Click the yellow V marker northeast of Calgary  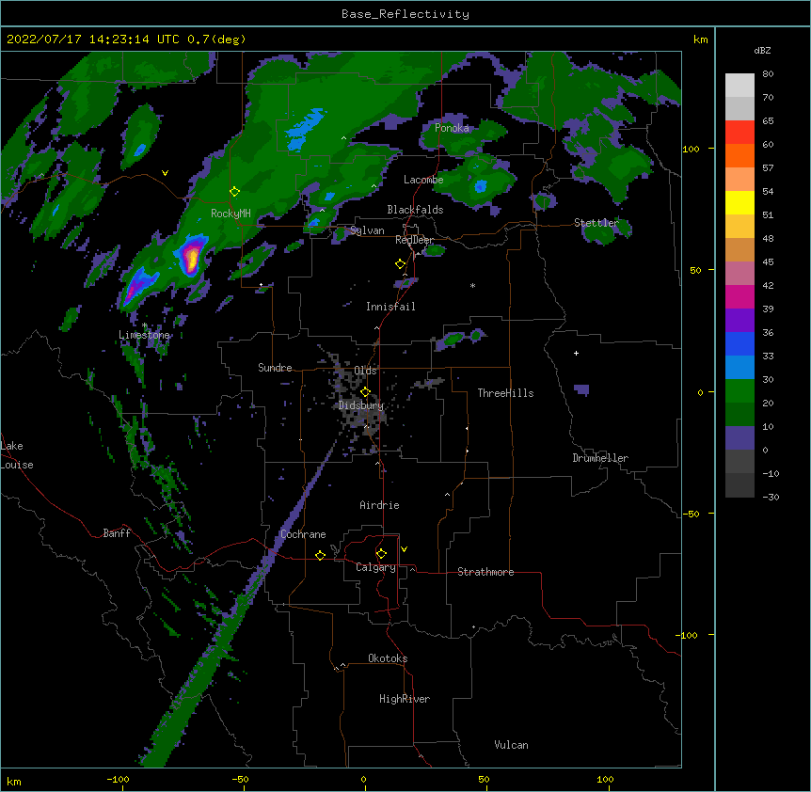point(404,549)
